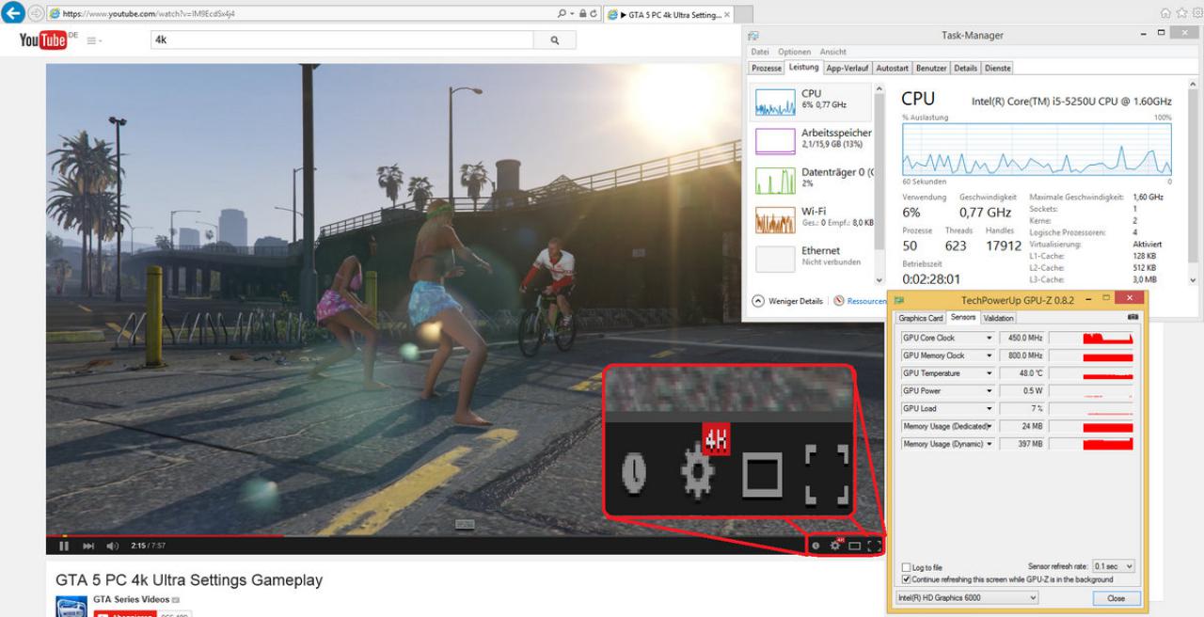Click the YouTube logo
The width and height of the screenshot is (1204, 617).
tap(42, 40)
